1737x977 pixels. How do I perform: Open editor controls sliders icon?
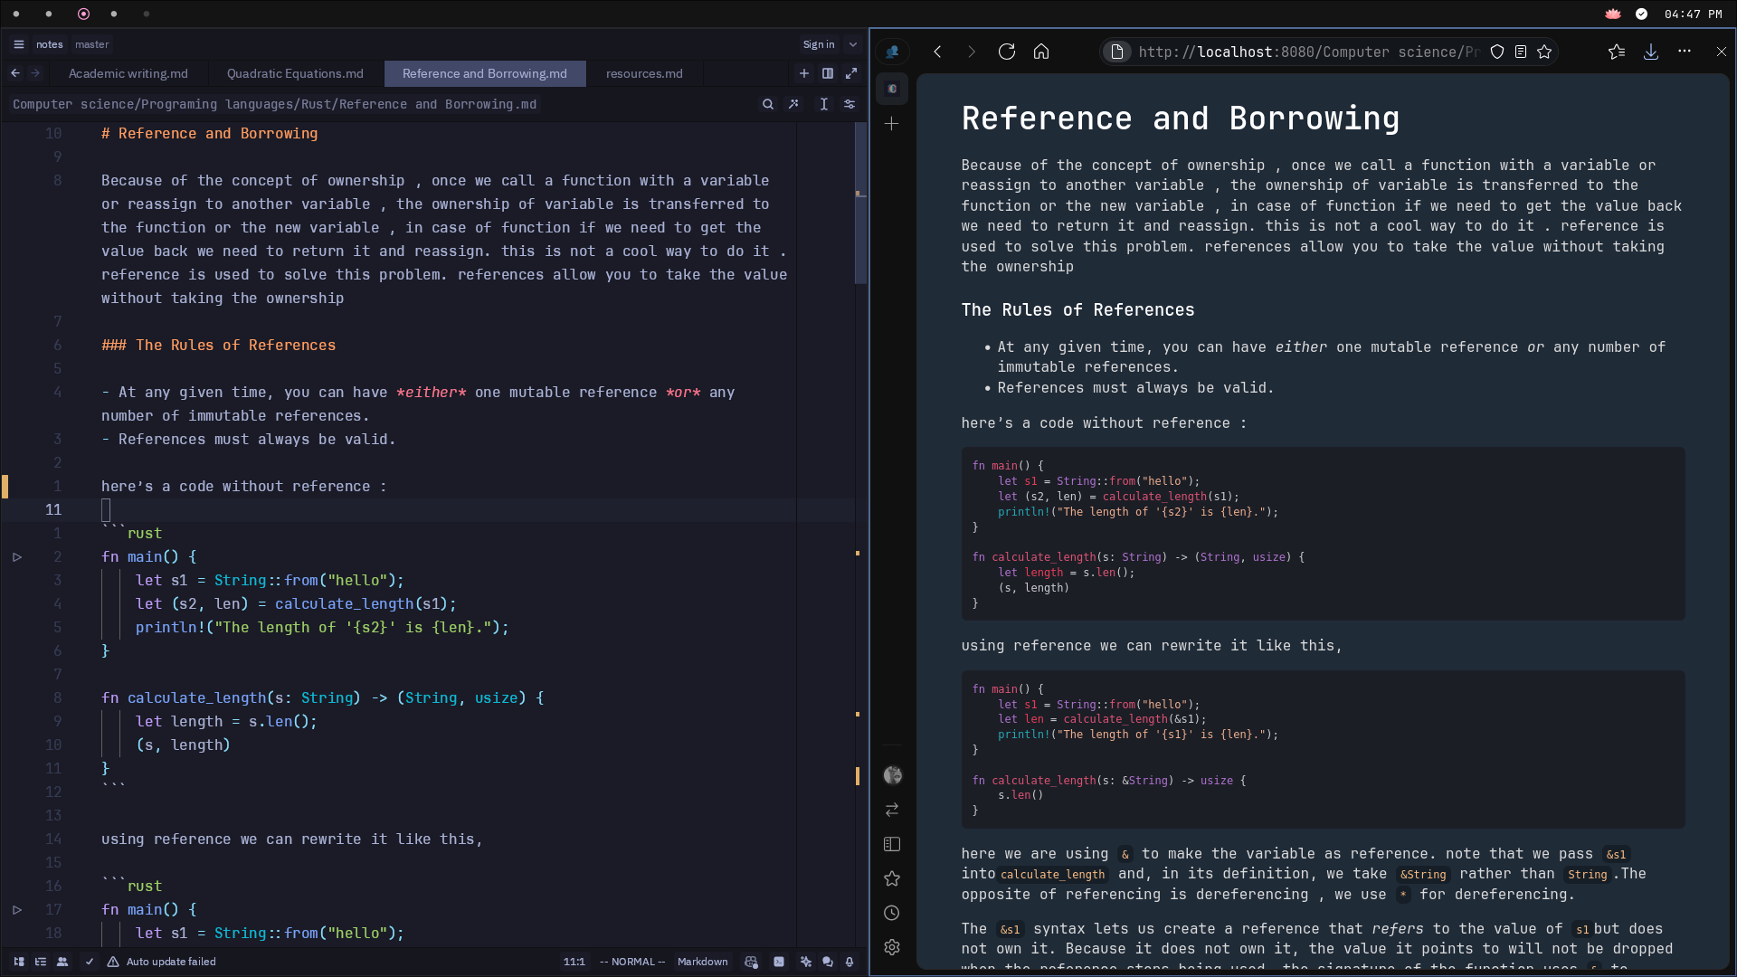[850, 104]
